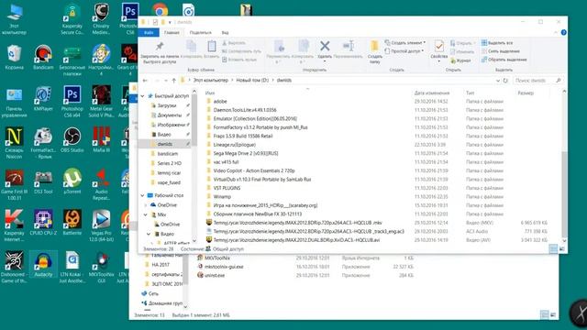Expand the first OneDrive node under Рабочий стол
The height and width of the screenshot is (330, 587).
pyautogui.click(x=146, y=205)
